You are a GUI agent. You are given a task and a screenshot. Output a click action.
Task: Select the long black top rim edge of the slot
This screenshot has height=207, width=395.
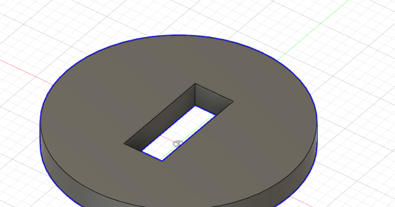tap(160, 113)
